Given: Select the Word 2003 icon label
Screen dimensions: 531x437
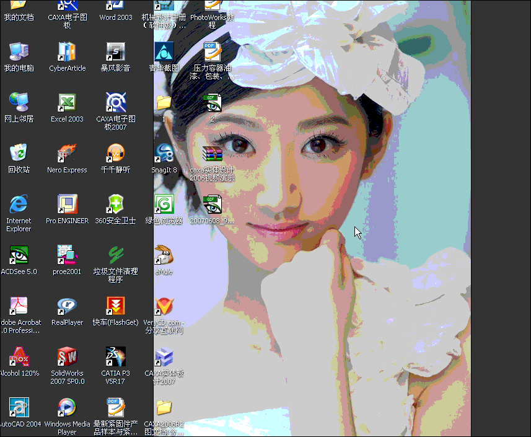Looking at the screenshot, I should point(116,17).
